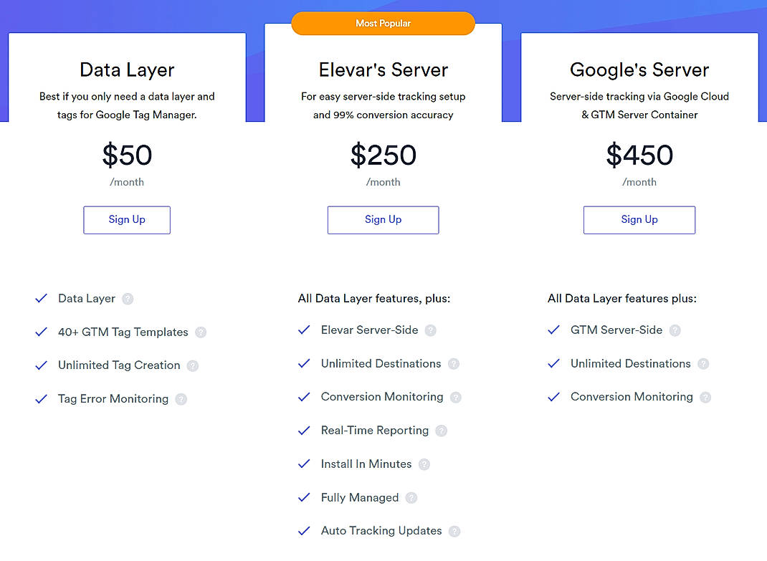
Task: Click the checkmark beside Conversion Monitoring under Google's Server
Action: click(x=553, y=397)
